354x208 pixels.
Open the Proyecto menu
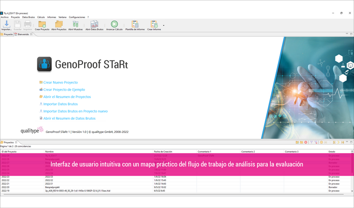[15, 17]
